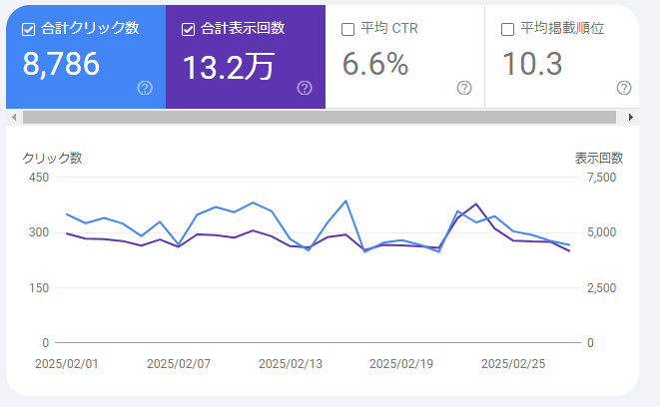
Task: Click the 表示回数 axis title
Action: (x=599, y=158)
